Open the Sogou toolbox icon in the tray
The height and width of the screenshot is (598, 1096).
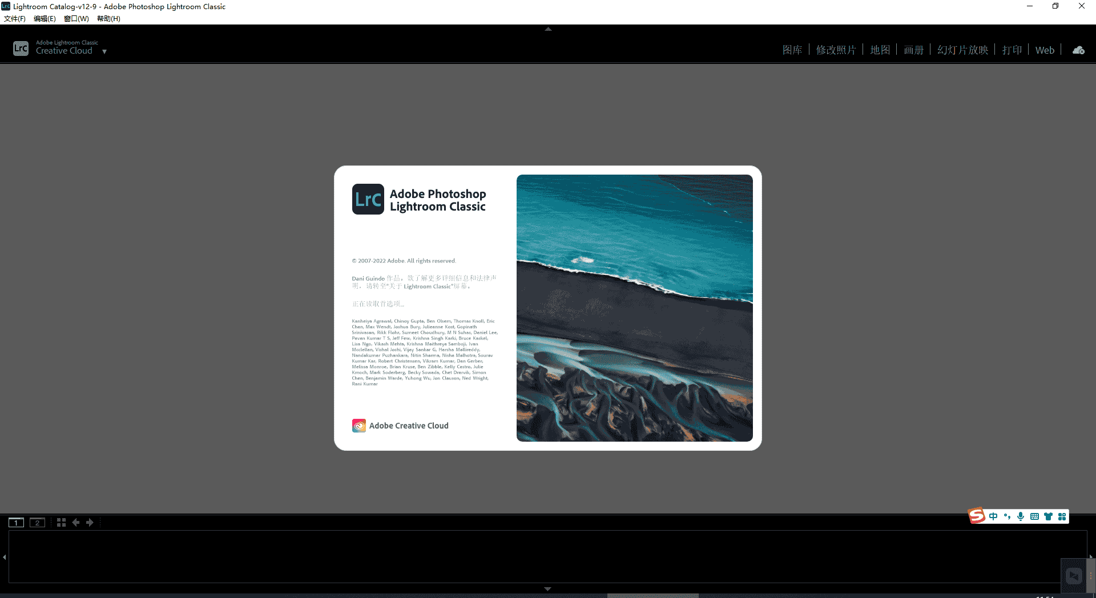point(1062,516)
